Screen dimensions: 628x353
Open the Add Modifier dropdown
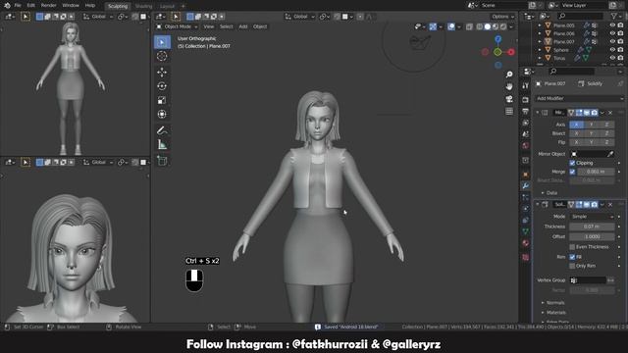(579, 98)
